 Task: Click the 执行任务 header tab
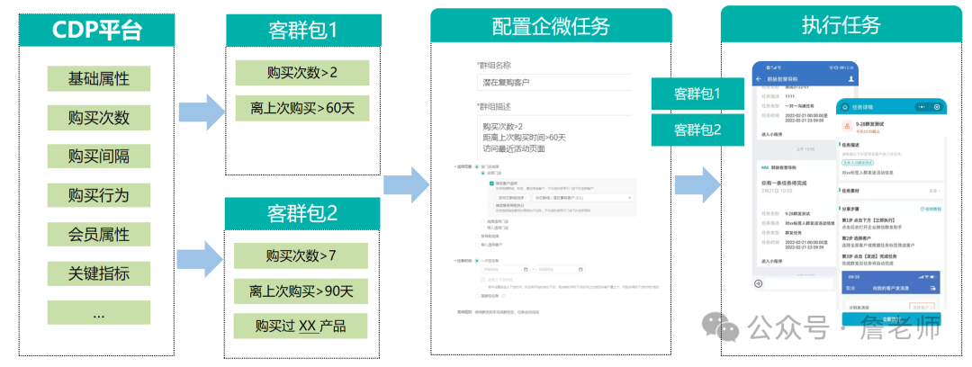[841, 25]
